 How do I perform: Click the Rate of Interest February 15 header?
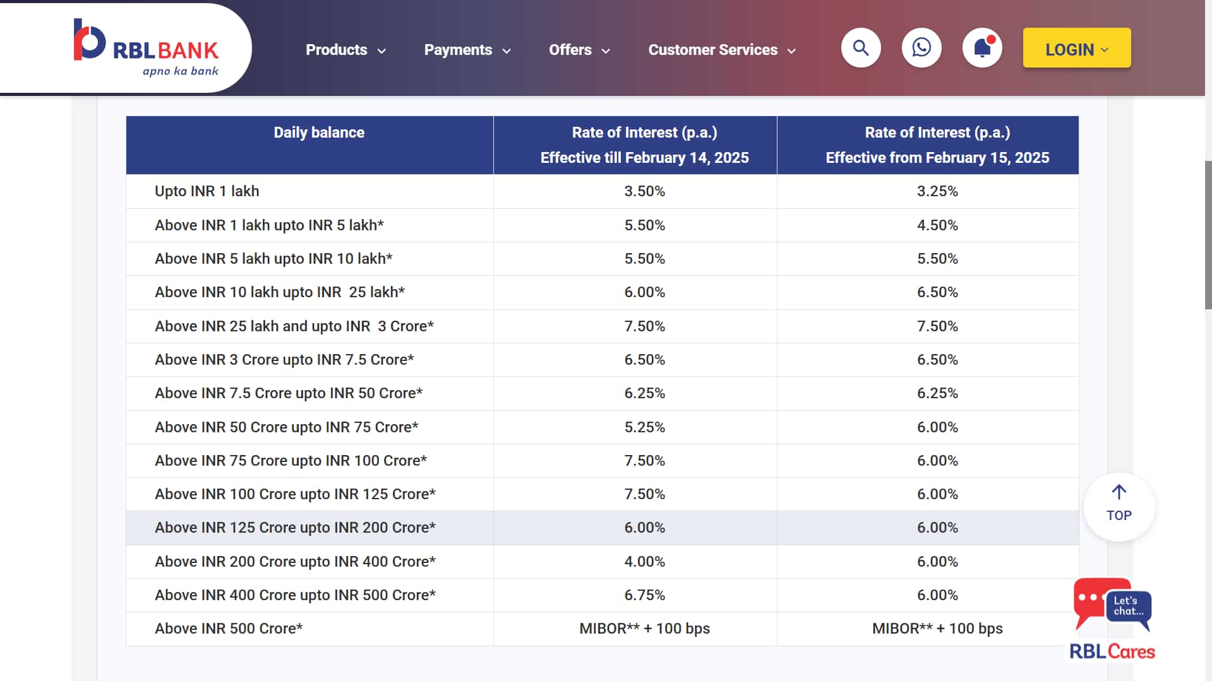coord(937,145)
